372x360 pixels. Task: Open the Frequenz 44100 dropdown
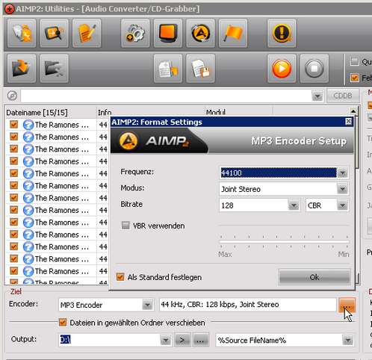[343, 173]
